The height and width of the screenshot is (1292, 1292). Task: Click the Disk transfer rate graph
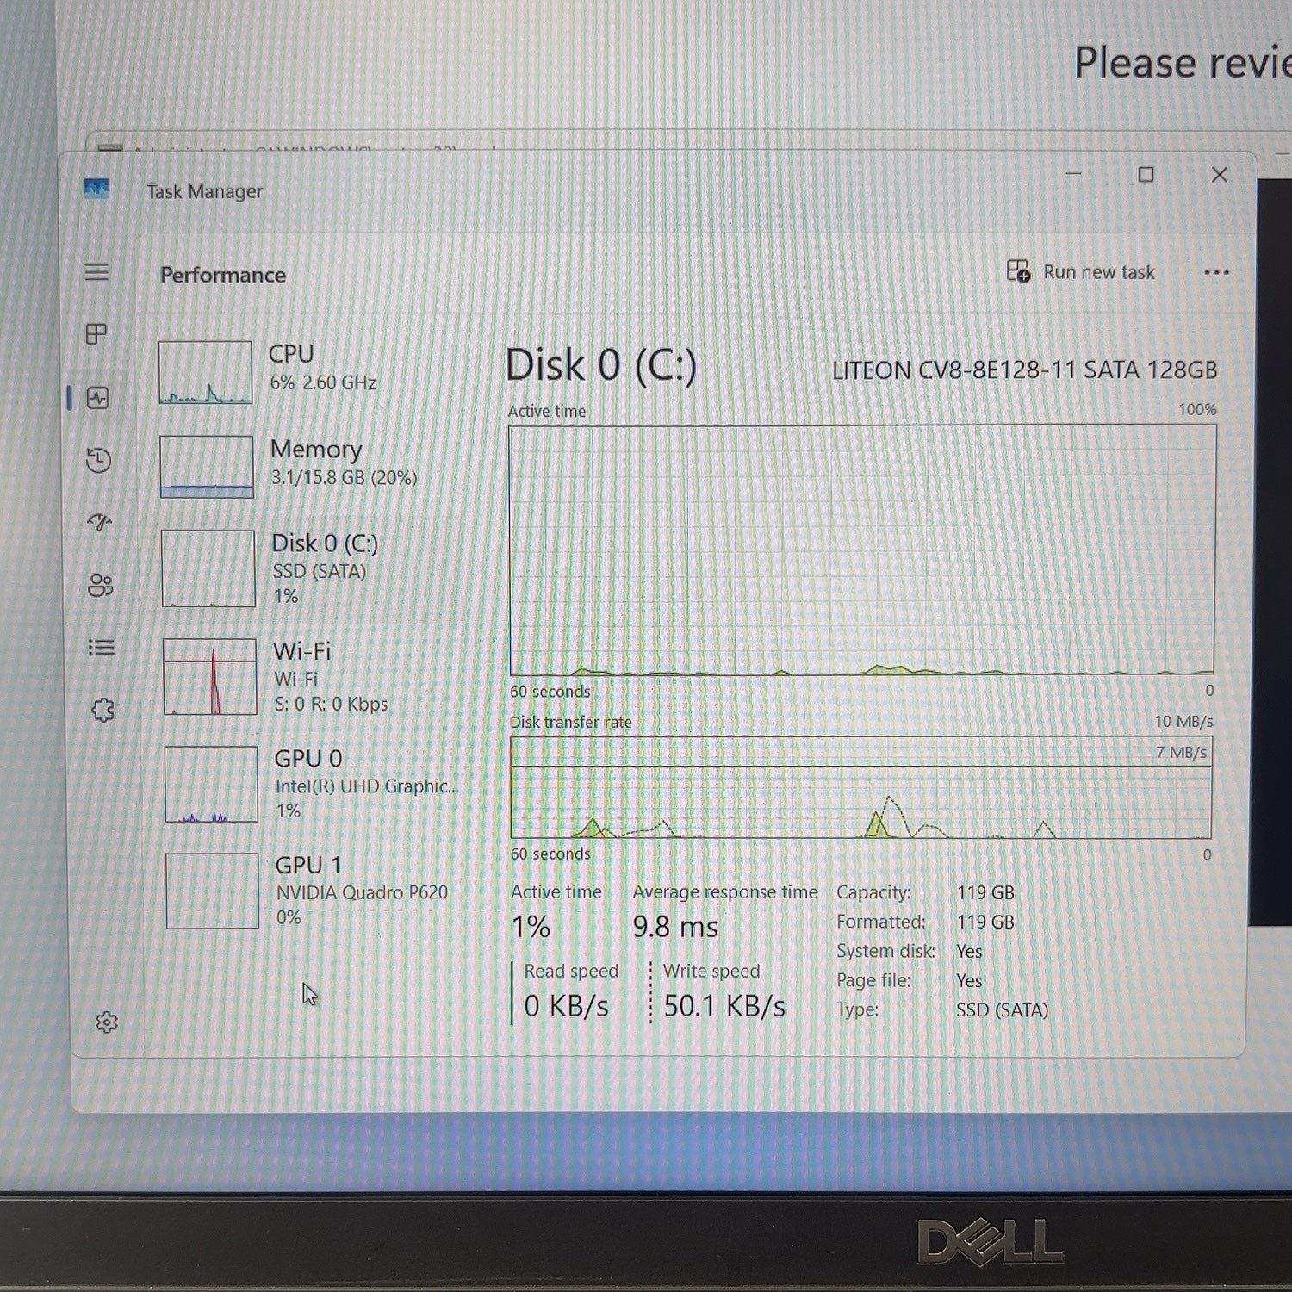click(x=861, y=787)
